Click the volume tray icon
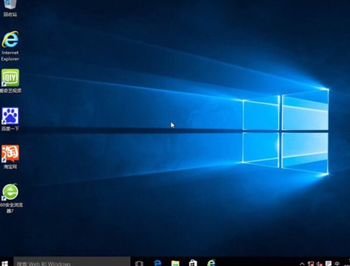This screenshot has width=350, height=266. (x=320, y=264)
